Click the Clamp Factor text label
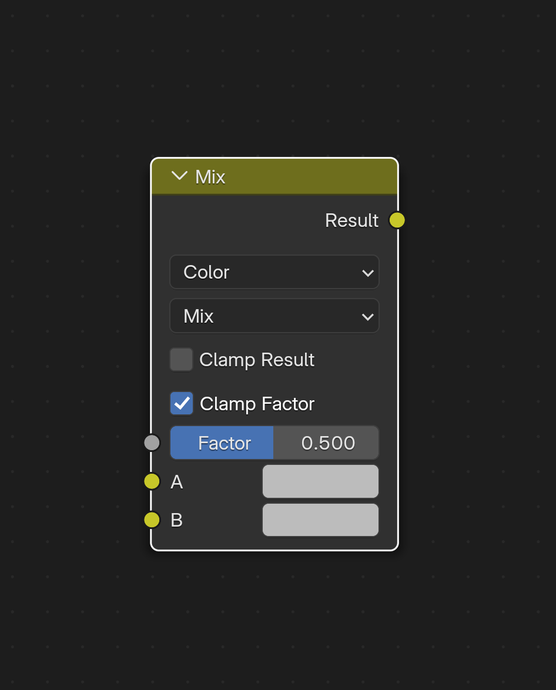Viewport: 556px width, 690px height. click(257, 404)
